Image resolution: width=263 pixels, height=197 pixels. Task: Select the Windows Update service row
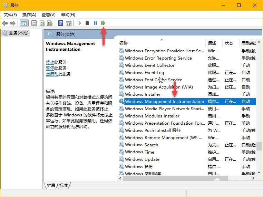[x=142, y=159]
